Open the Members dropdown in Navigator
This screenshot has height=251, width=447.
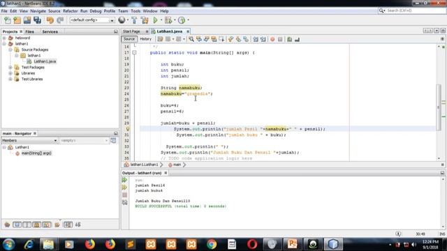pyautogui.click(x=29, y=141)
